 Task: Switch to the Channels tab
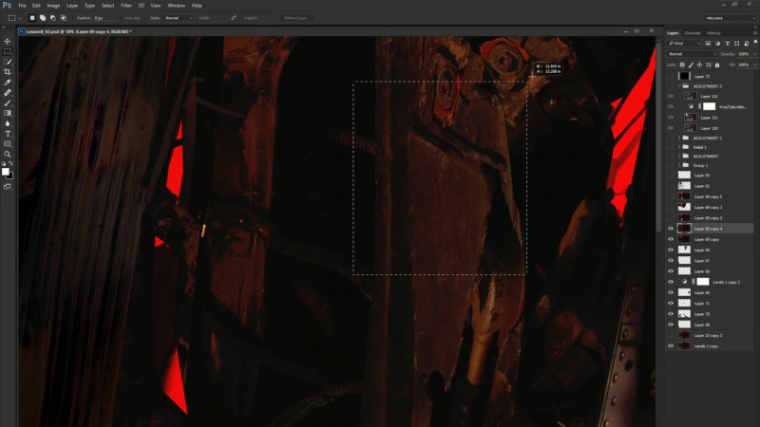[x=693, y=33]
